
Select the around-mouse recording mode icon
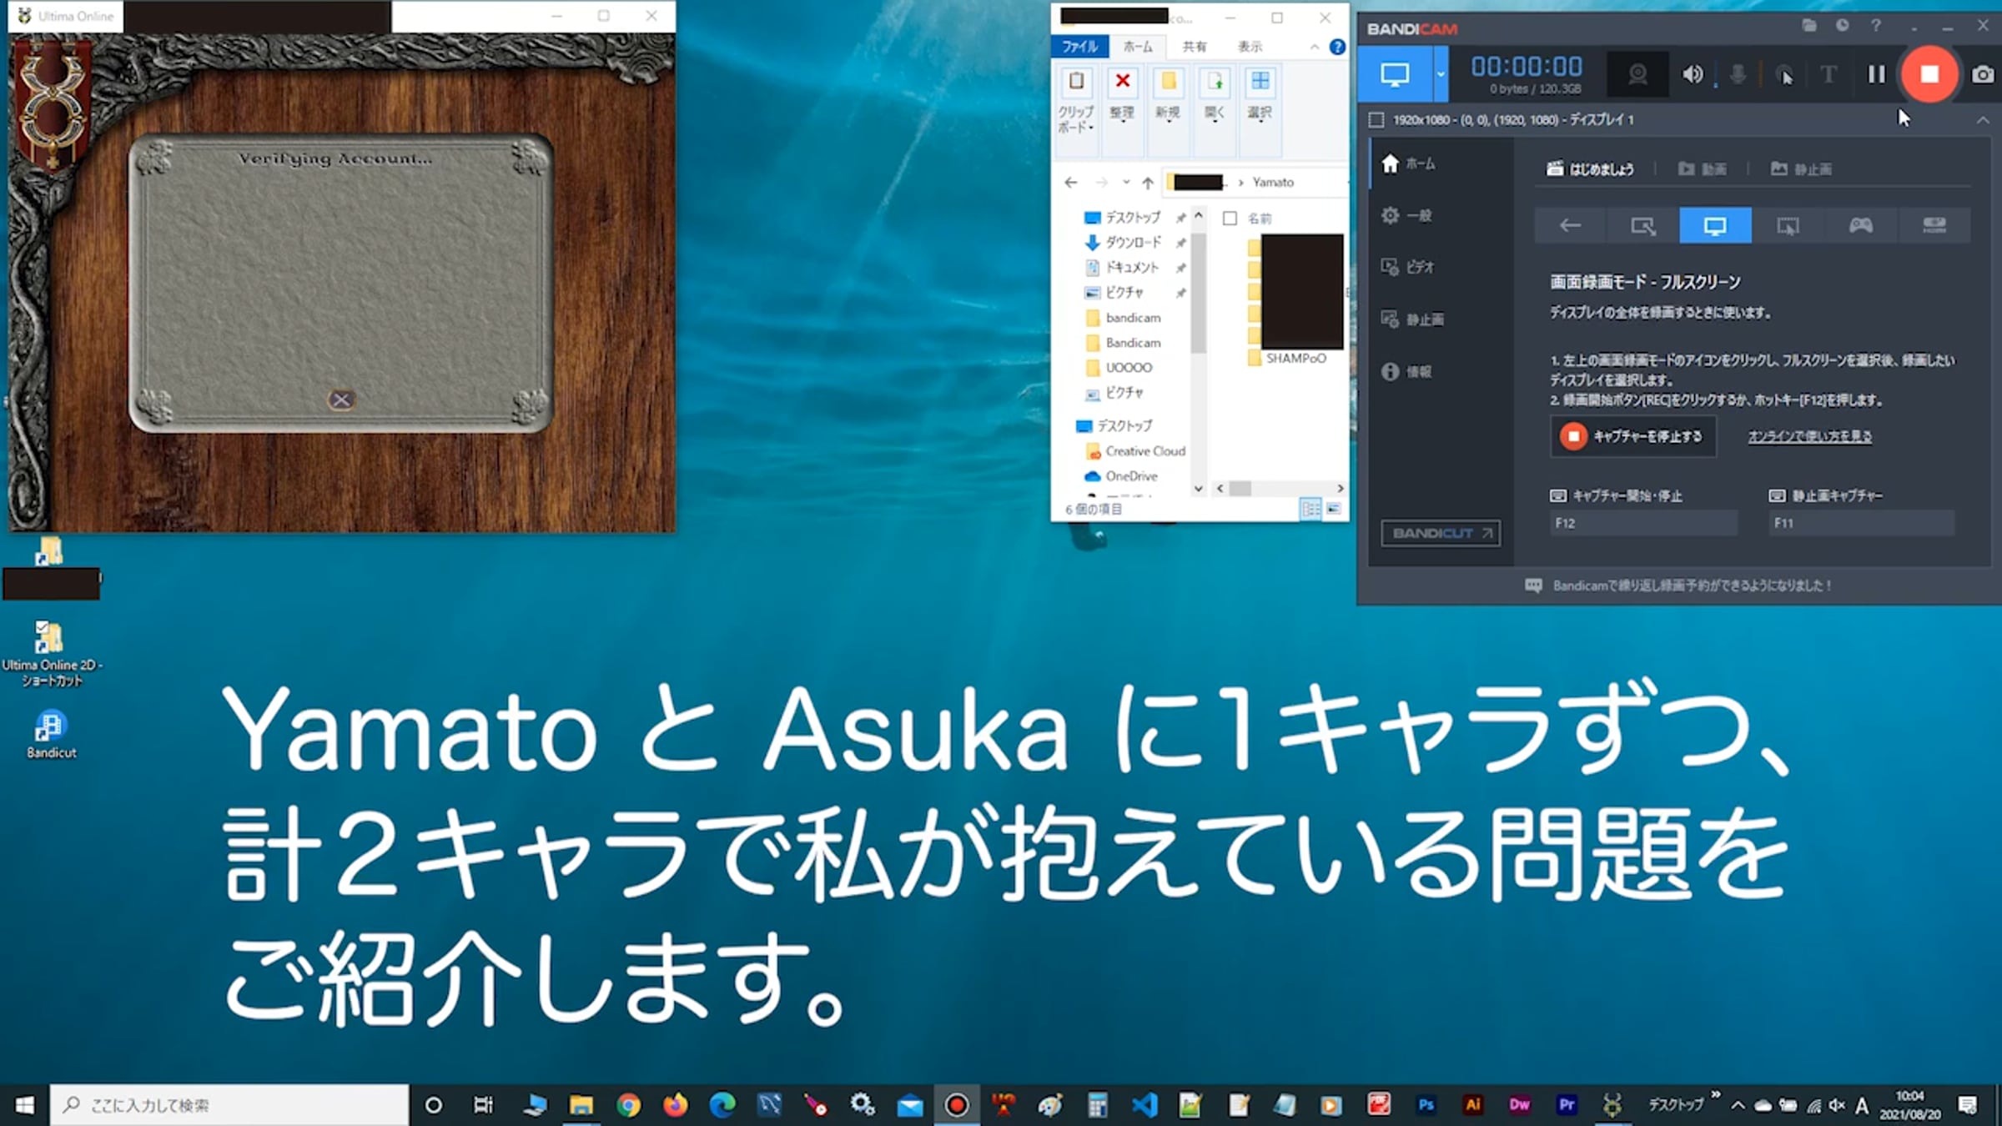pyautogui.click(x=1788, y=225)
